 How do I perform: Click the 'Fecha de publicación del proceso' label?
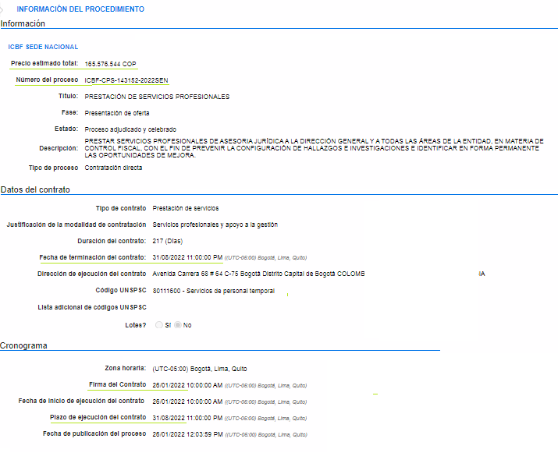[x=94, y=433]
